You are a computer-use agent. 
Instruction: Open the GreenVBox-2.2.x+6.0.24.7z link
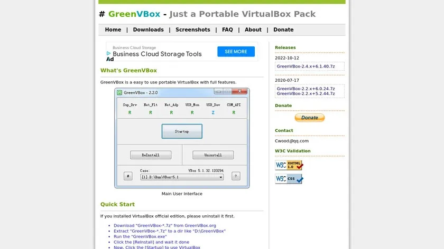pos(306,89)
